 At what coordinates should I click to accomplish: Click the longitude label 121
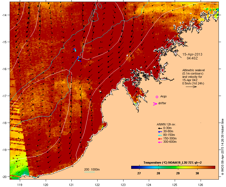tap(71, 185)
